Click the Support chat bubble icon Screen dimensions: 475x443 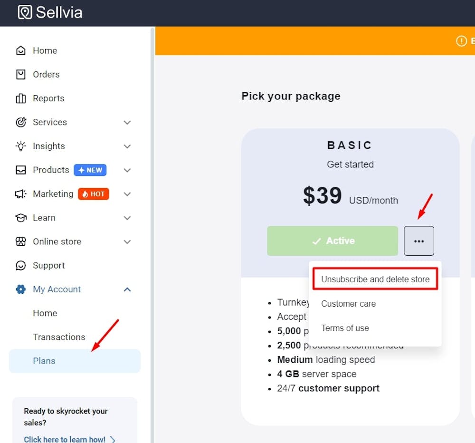pyautogui.click(x=21, y=265)
